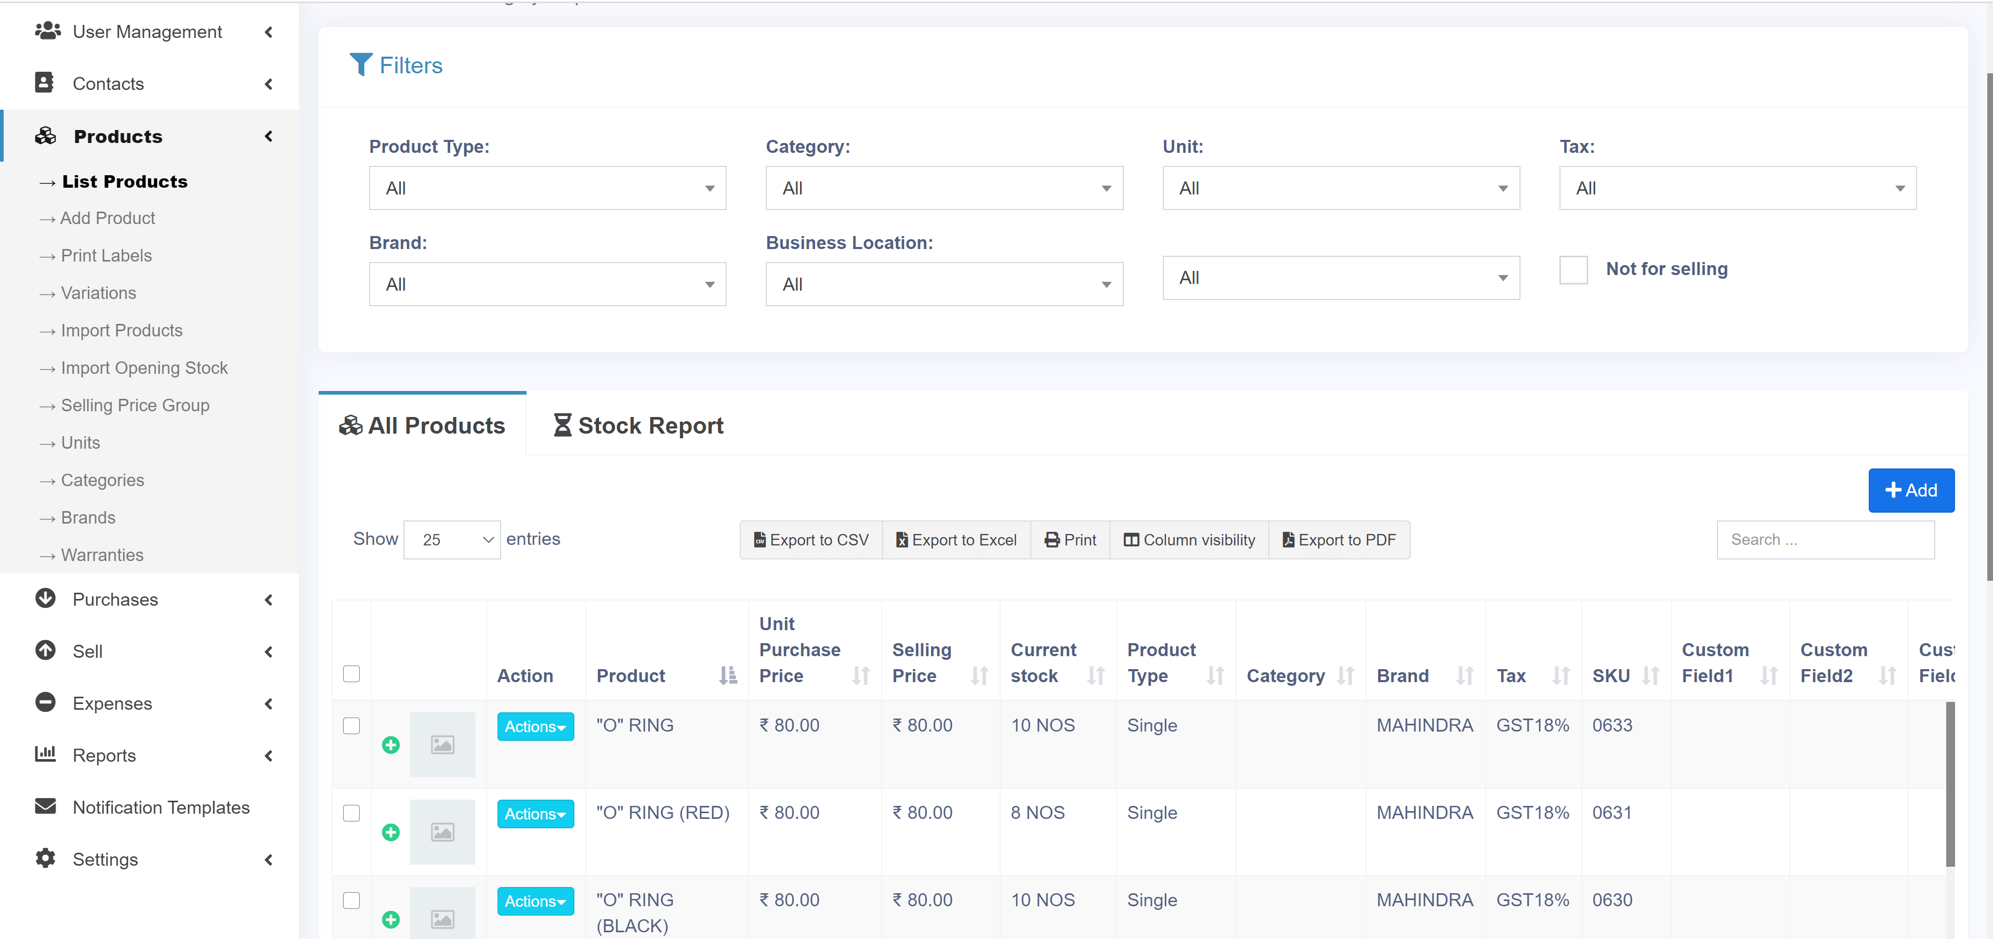Select the "O" RING (RED) row checkbox
1993x939 pixels.
[351, 813]
